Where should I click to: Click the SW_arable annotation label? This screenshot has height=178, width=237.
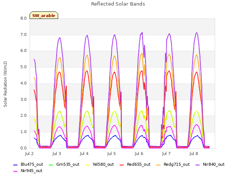pos(44,15)
